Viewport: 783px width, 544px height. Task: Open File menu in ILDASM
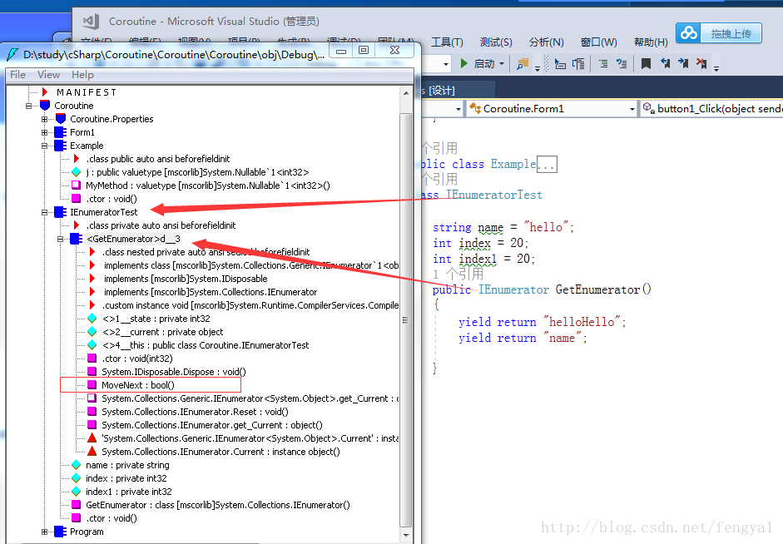pos(17,74)
